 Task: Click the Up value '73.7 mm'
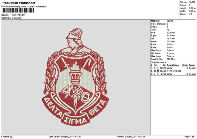click(x=171, y=39)
